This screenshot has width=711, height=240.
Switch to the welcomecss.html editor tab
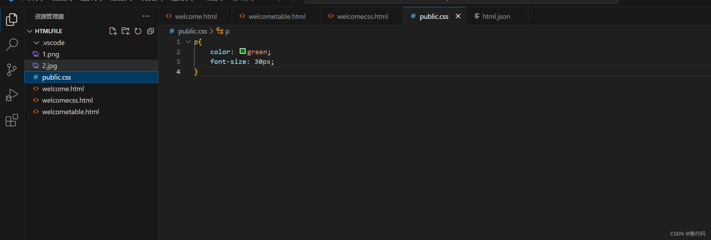(x=362, y=16)
